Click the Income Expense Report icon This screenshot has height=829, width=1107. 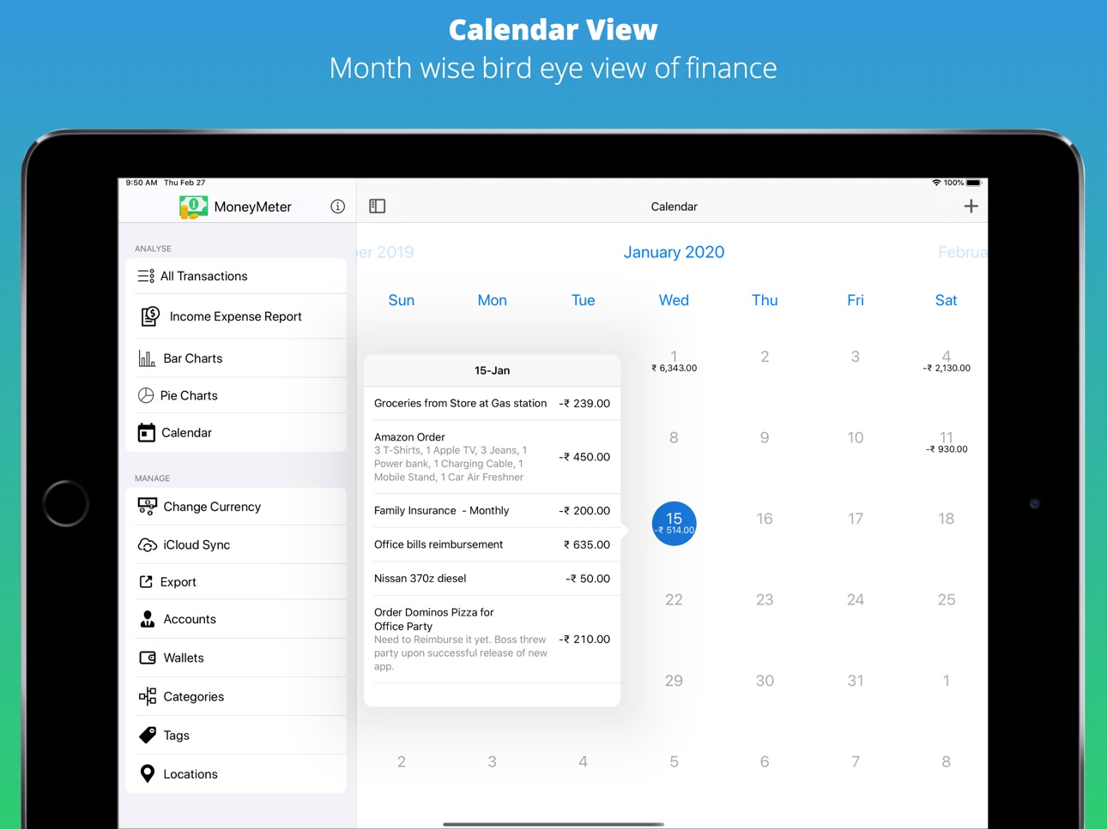click(x=150, y=316)
